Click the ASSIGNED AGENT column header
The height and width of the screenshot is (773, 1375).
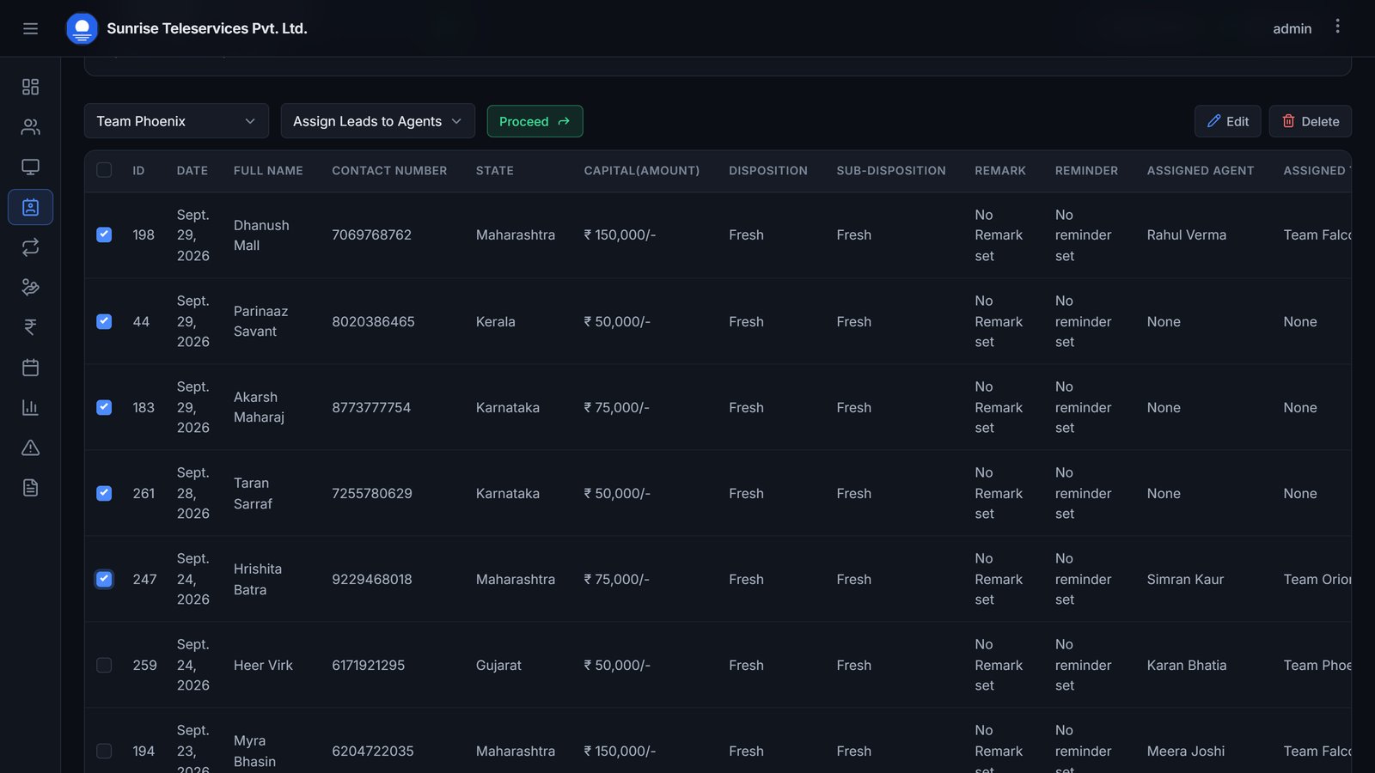[1201, 171]
